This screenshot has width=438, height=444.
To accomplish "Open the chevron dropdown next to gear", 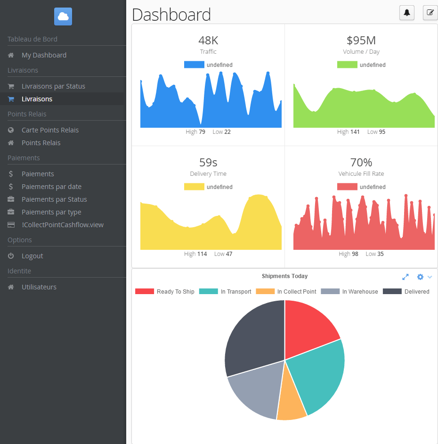I will click(430, 277).
